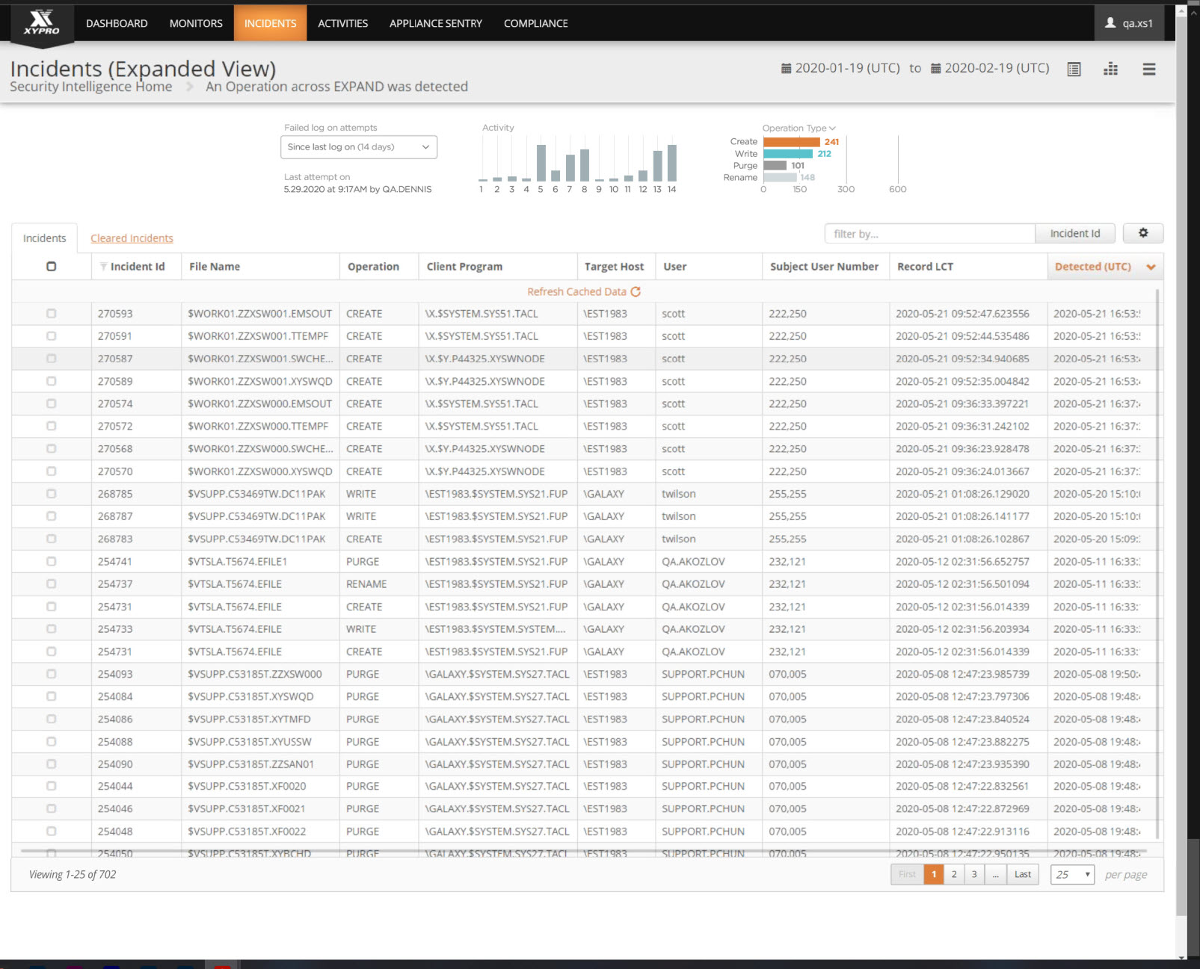The height and width of the screenshot is (969, 1200).
Task: Open the COMPLIANCE menu
Action: (x=536, y=23)
